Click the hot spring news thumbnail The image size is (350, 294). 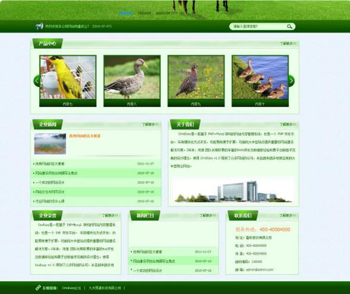[x=50, y=143]
